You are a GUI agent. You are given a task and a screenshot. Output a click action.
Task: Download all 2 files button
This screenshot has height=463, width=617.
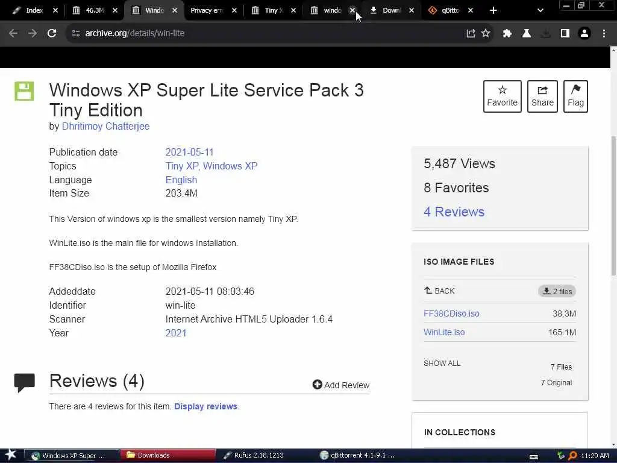click(x=557, y=291)
